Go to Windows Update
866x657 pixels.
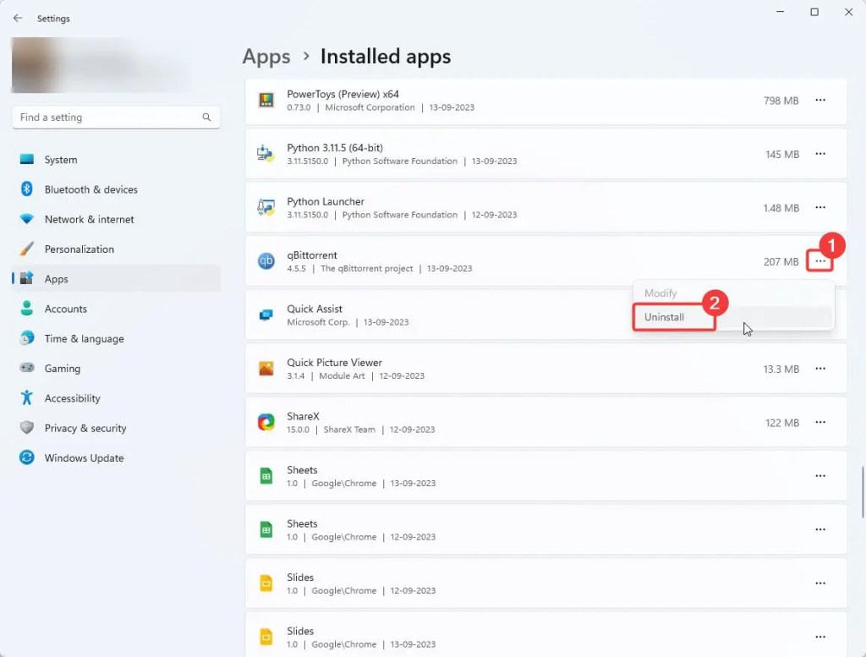116,457
